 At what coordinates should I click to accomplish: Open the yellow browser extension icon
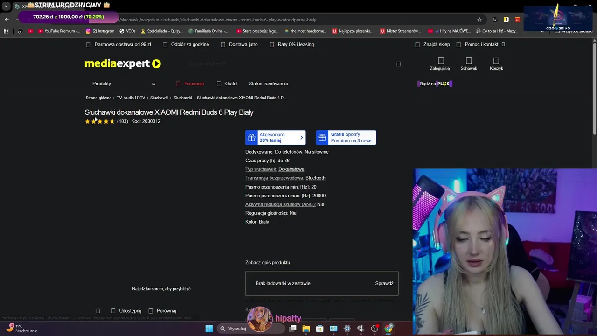click(506, 20)
